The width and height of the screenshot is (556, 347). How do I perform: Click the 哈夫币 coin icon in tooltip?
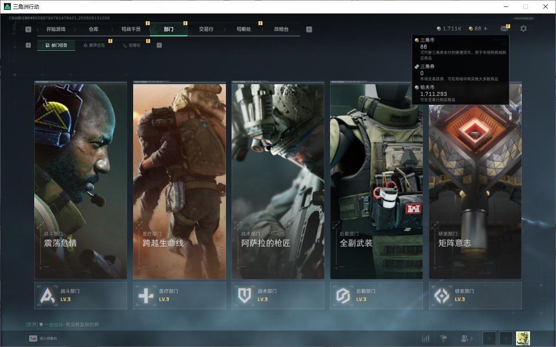[417, 87]
